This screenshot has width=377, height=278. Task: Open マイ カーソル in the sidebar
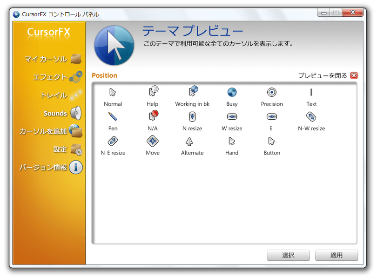pos(53,59)
